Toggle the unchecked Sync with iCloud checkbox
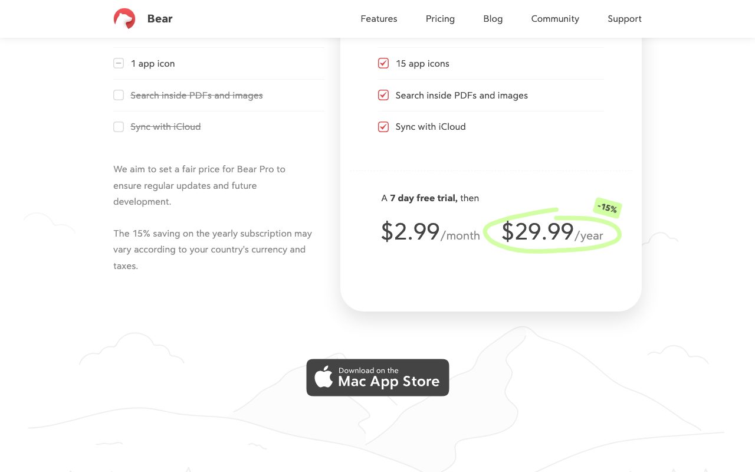Viewport: 755px width, 472px height. coord(119,127)
